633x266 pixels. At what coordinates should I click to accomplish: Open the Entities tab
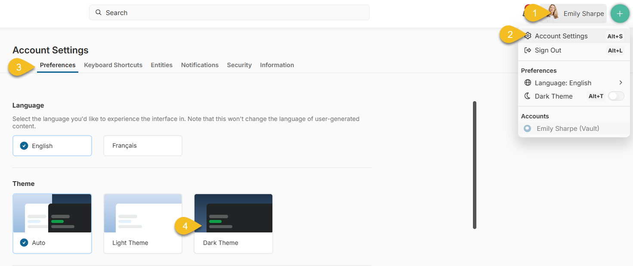coord(161,65)
